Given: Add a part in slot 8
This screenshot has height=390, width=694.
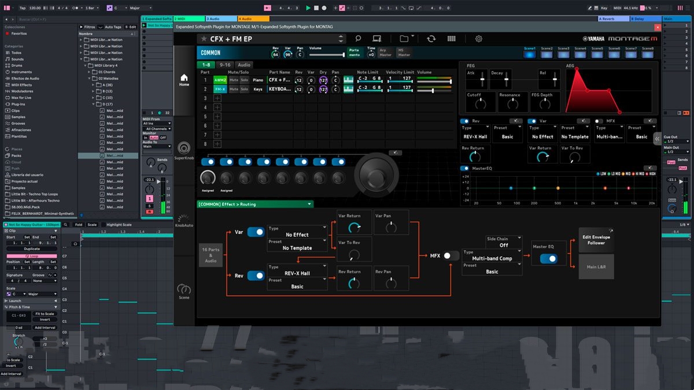Looking at the screenshot, I should 217,144.
